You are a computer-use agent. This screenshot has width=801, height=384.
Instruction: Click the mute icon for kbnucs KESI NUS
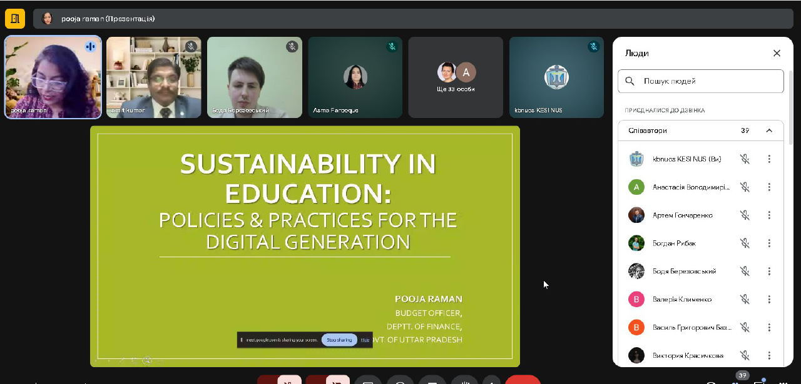pyautogui.click(x=745, y=159)
